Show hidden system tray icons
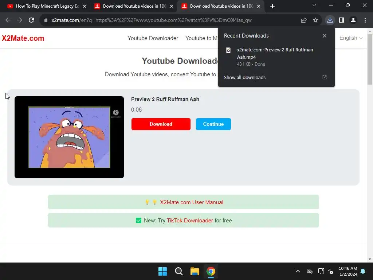Viewport: 373px width, 280px height. point(298,271)
